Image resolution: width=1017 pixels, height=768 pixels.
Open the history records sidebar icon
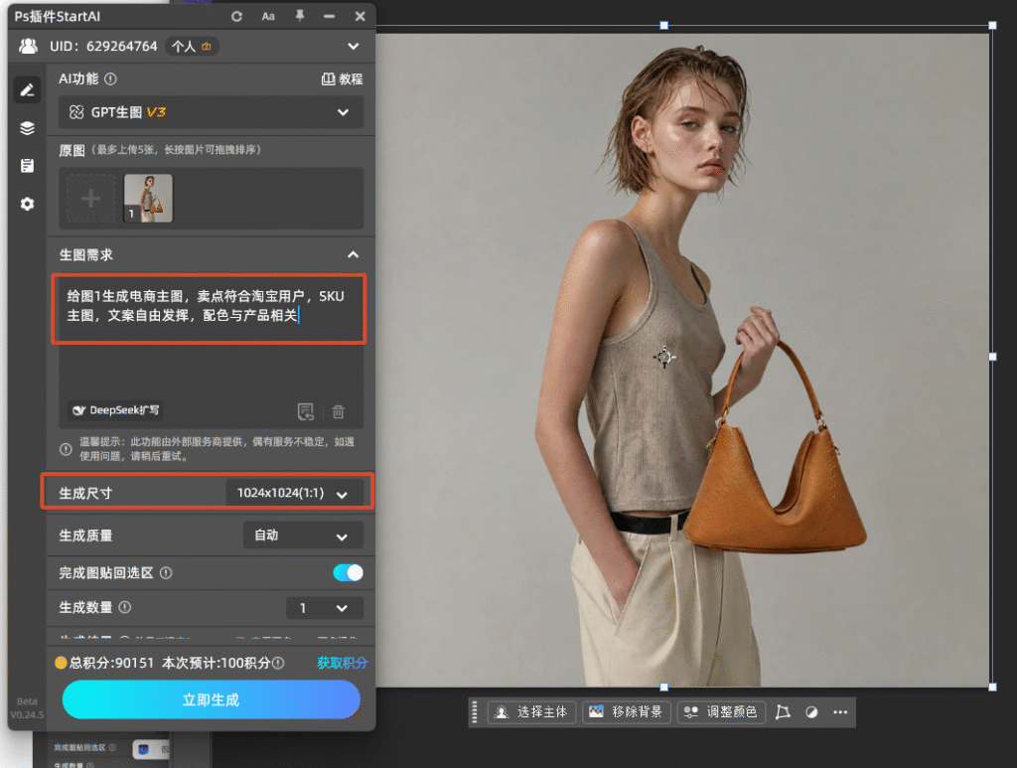[x=27, y=165]
